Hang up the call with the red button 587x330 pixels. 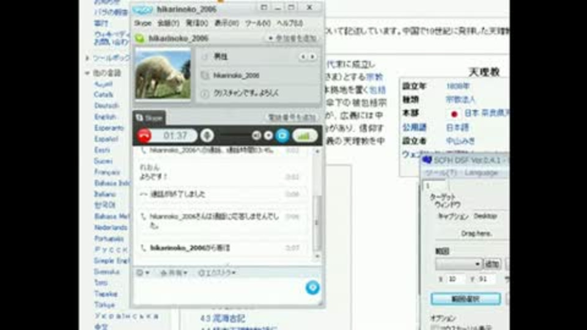(144, 136)
